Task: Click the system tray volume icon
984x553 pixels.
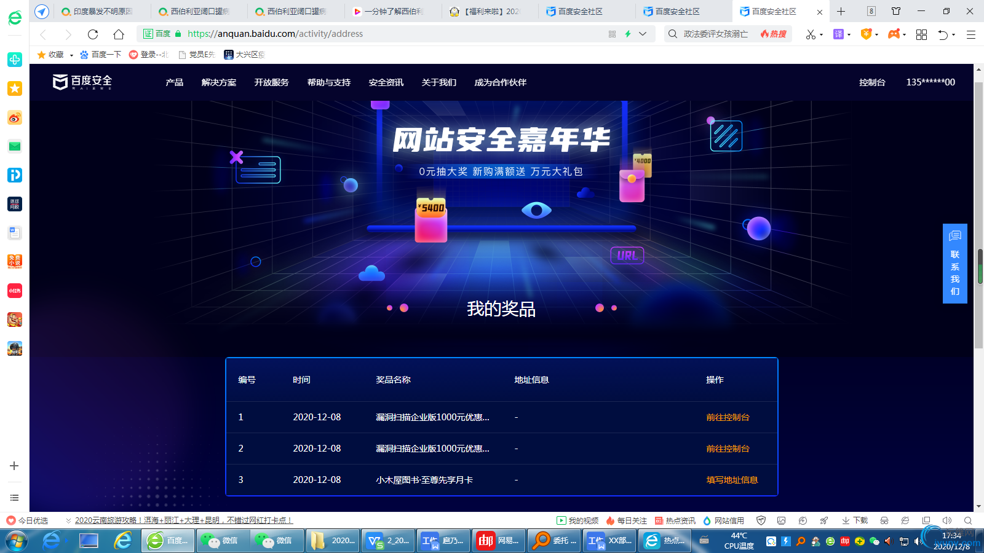Action: pos(918,541)
